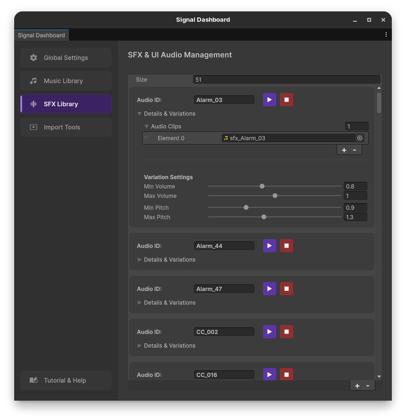Expand Alarm_44 Details & Variations
The image size is (406, 420).
139,259
